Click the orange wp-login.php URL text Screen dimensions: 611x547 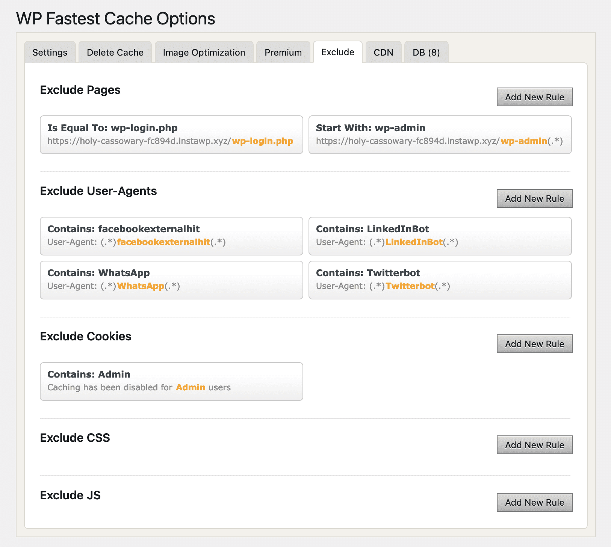coord(262,141)
